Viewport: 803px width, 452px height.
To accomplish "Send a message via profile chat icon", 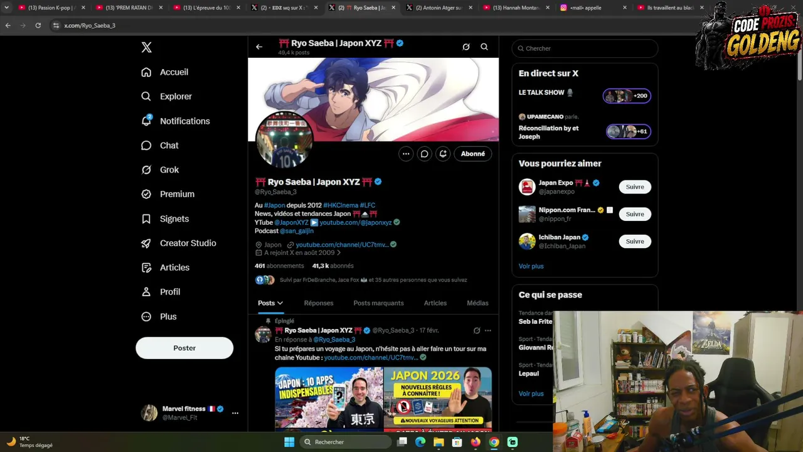I will pos(425,154).
